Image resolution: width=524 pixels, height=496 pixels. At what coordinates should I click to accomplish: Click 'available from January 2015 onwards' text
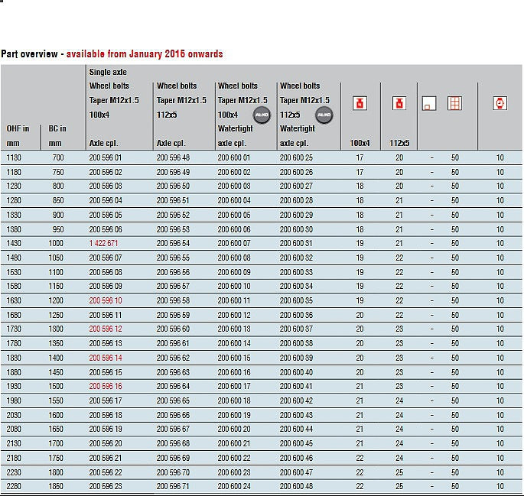tap(145, 54)
